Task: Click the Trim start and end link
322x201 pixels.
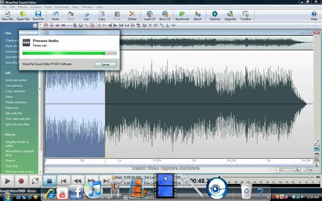Action: [x=18, y=119]
